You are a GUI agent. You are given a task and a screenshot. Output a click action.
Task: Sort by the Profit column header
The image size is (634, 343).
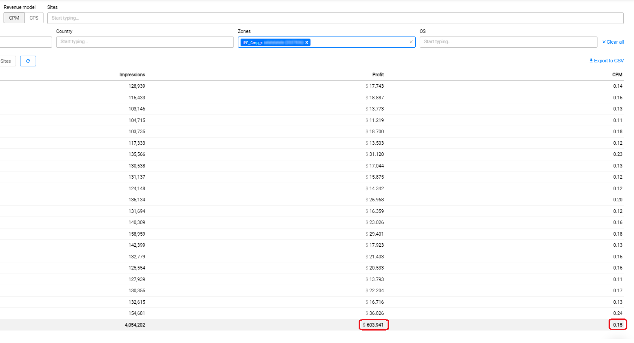point(378,74)
